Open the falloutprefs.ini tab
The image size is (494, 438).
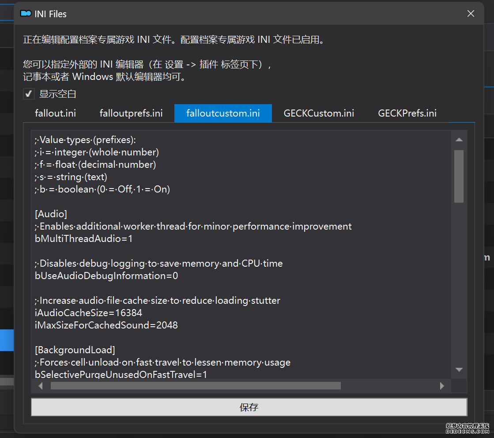[131, 113]
